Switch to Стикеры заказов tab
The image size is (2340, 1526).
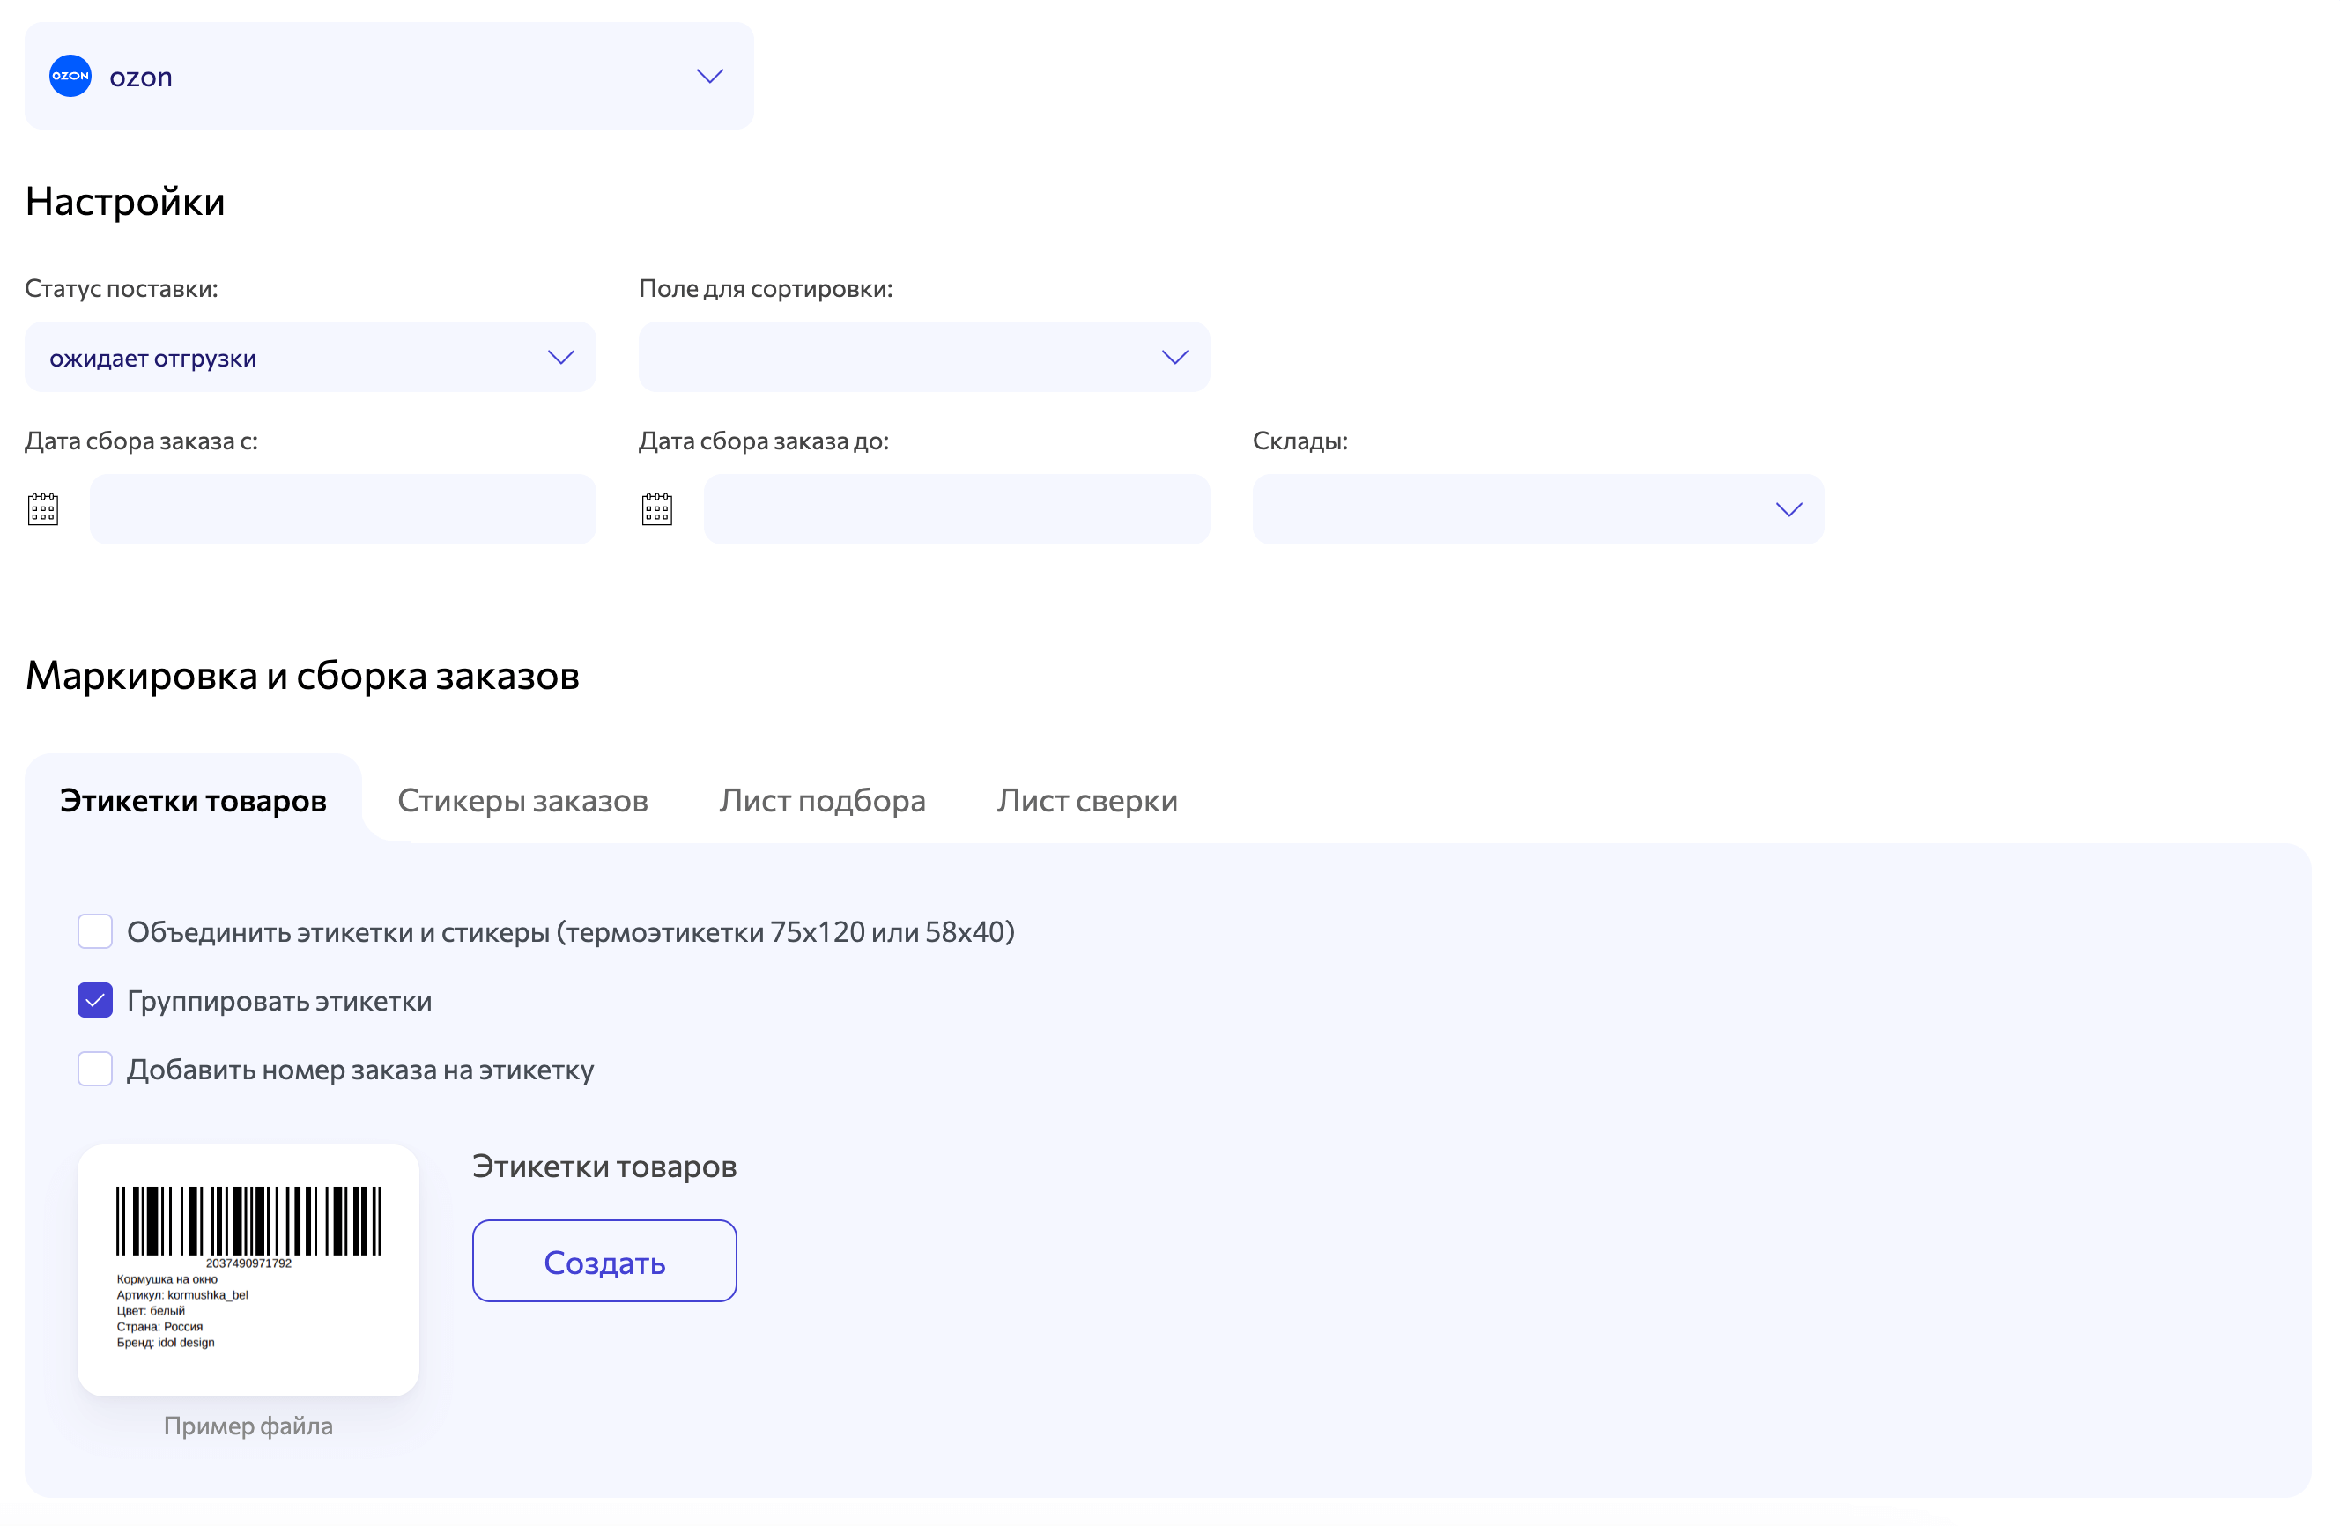click(x=522, y=800)
